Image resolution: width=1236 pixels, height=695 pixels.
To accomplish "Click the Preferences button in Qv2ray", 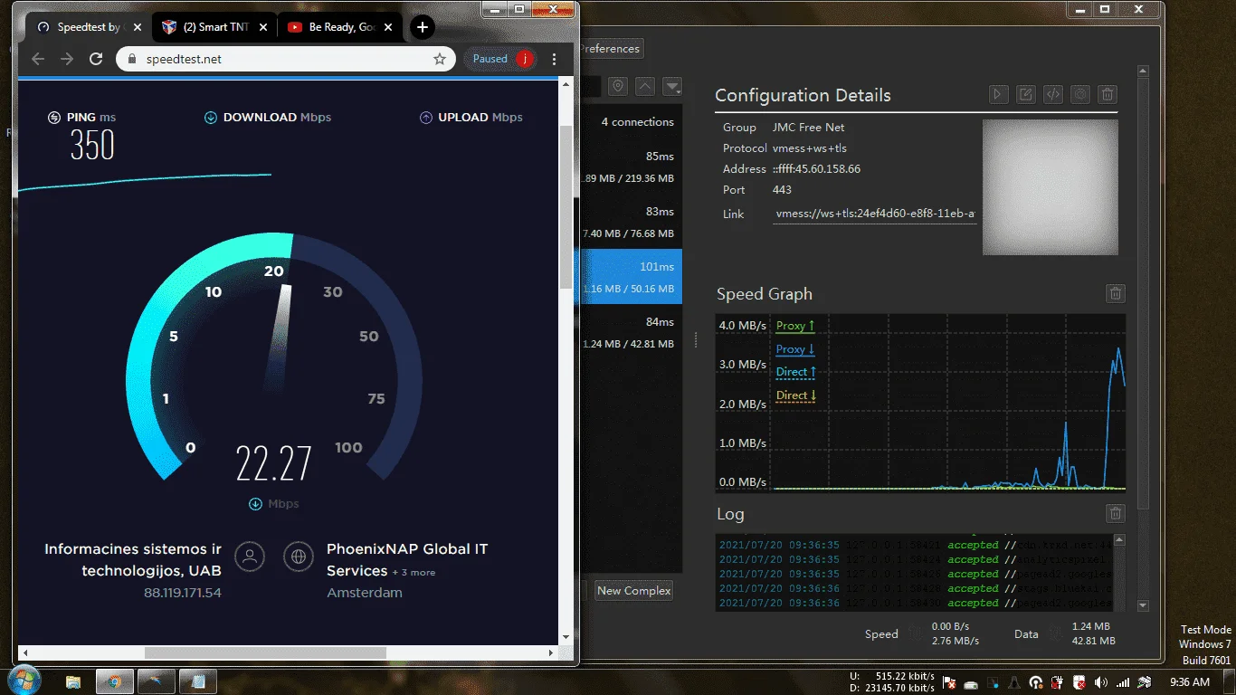I will [x=611, y=49].
